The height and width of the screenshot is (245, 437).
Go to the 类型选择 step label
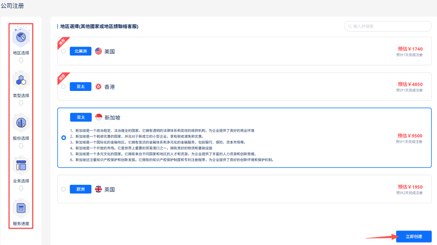(x=21, y=96)
